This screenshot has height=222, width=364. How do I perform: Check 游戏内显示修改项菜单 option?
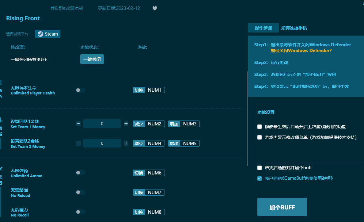tap(260, 137)
